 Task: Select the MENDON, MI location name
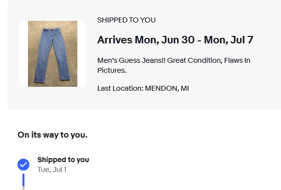point(167,88)
